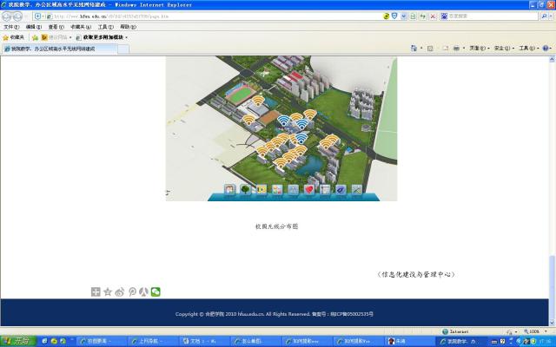
Task: Click the home page icon in command bar
Action: (414, 49)
